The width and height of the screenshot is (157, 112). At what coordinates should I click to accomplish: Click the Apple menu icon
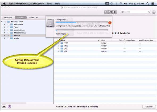(x=5, y=4)
